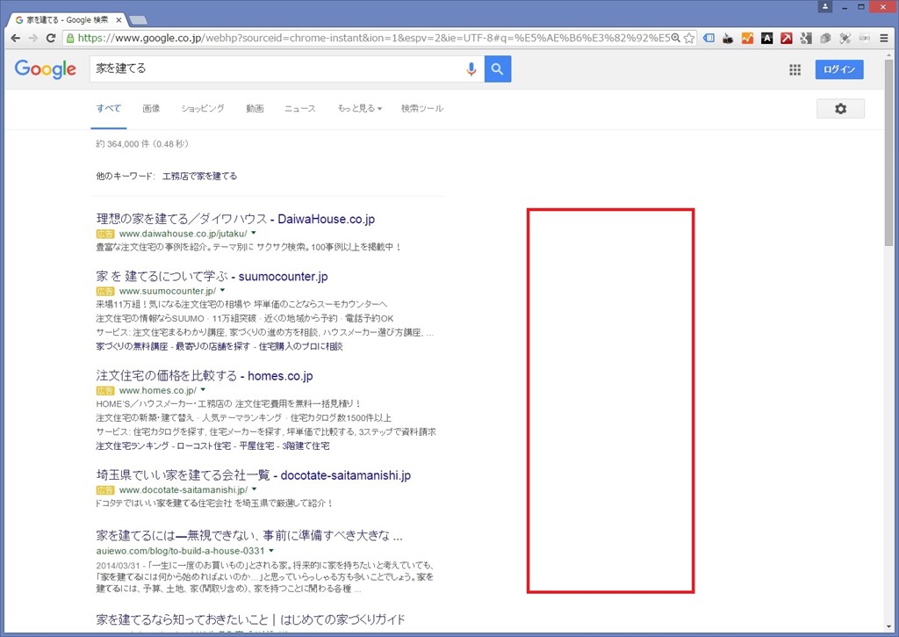Click the 工務店で家を建てる keyword suggestion
This screenshot has width=899, height=637.
199,177
